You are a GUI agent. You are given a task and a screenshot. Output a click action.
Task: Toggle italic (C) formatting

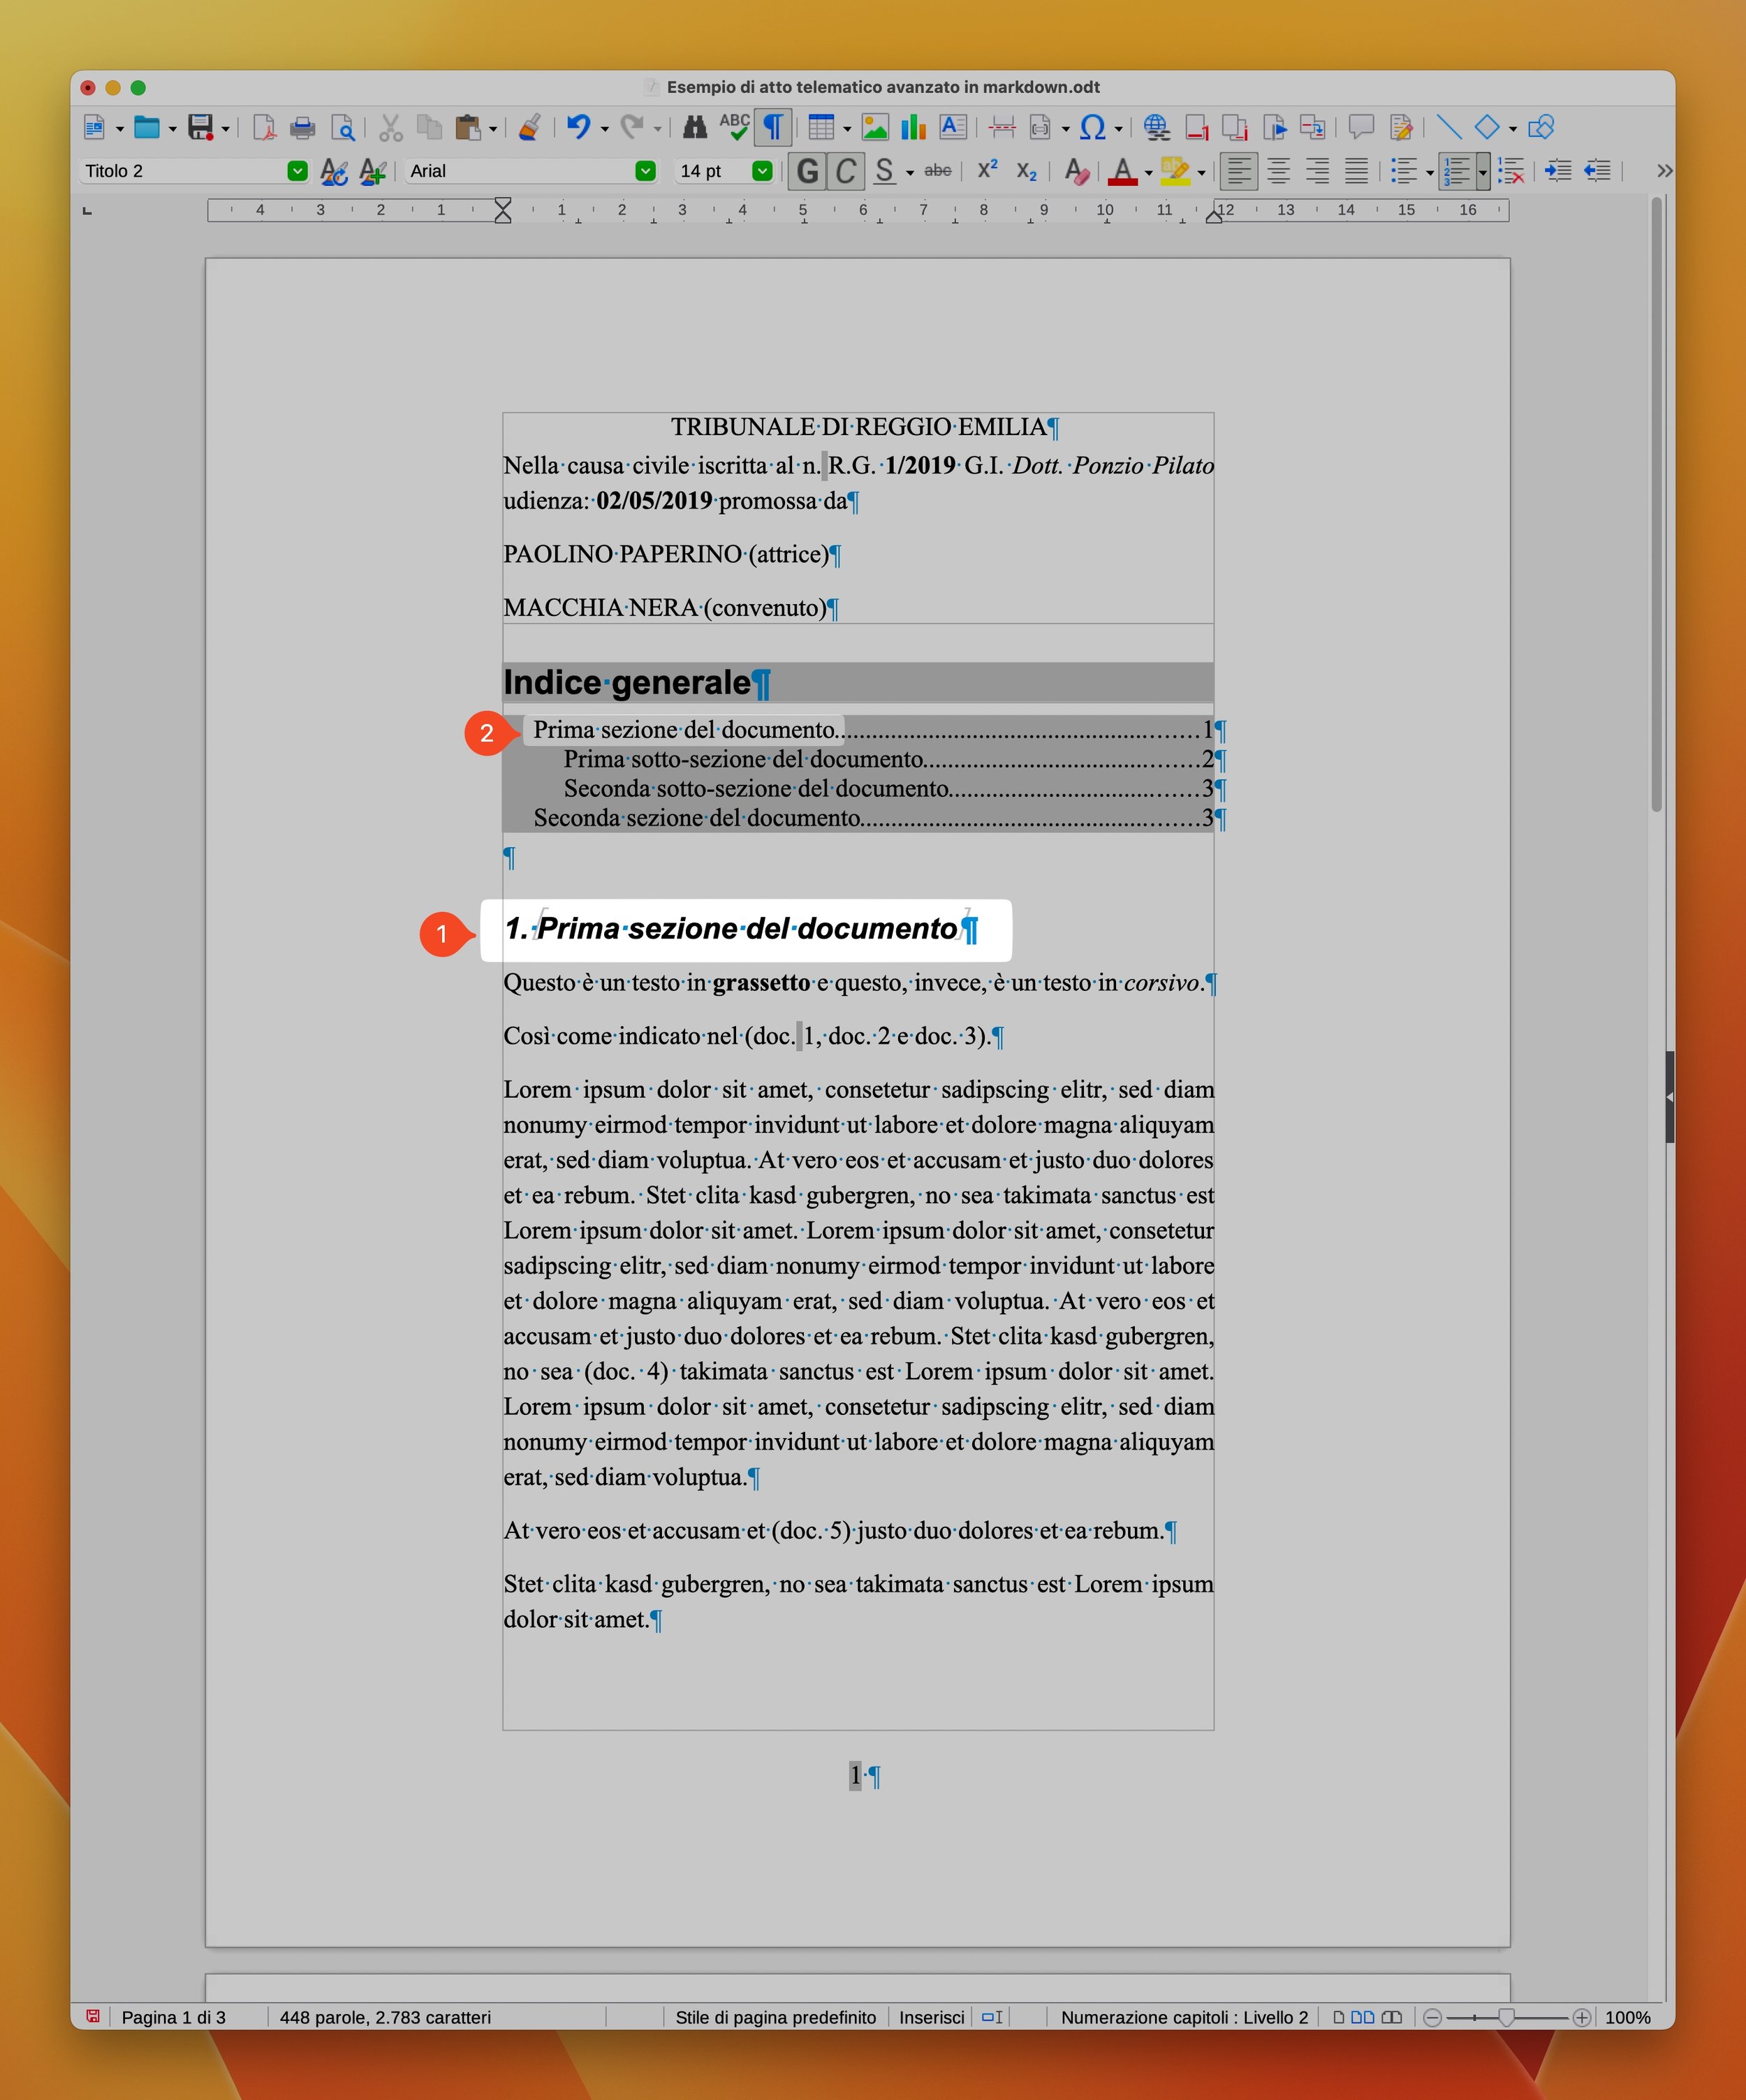[x=846, y=171]
